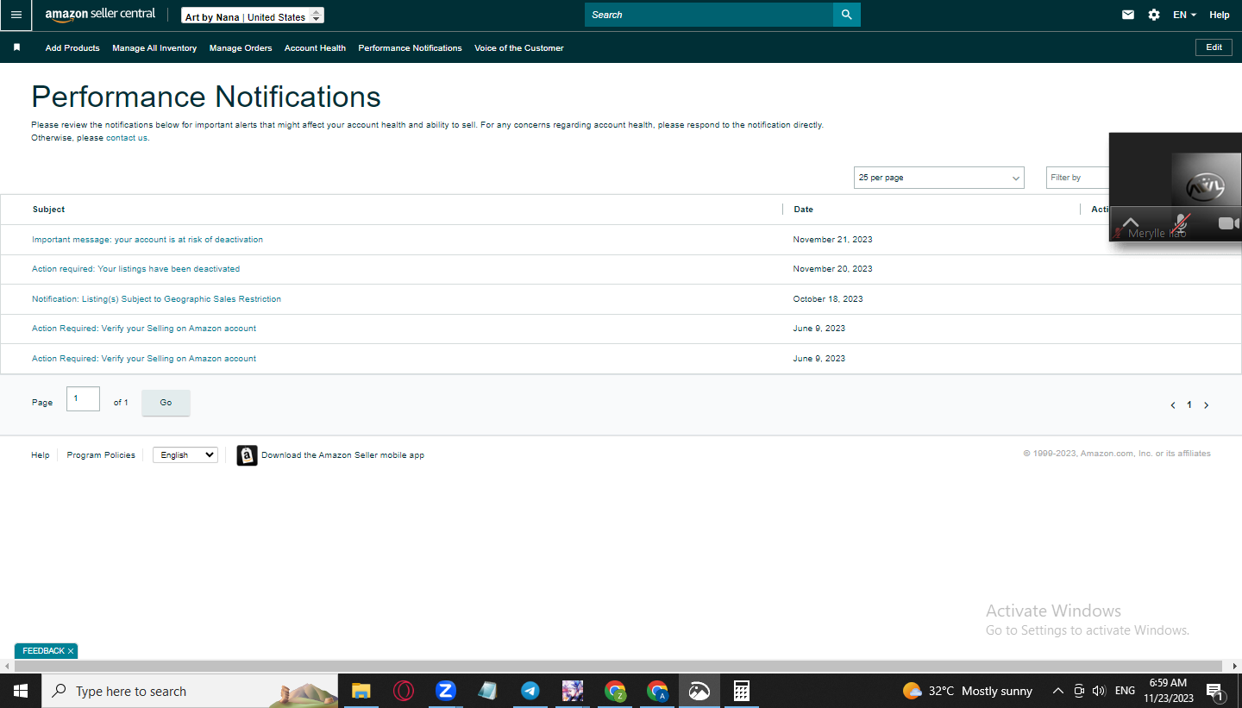Click the Zoom participant video thumbnail

(1206, 180)
